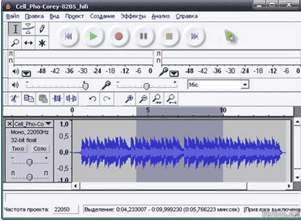Click the green arrow cursor icon in toolbar
This screenshot has height=221, width=301.
(x=230, y=36)
